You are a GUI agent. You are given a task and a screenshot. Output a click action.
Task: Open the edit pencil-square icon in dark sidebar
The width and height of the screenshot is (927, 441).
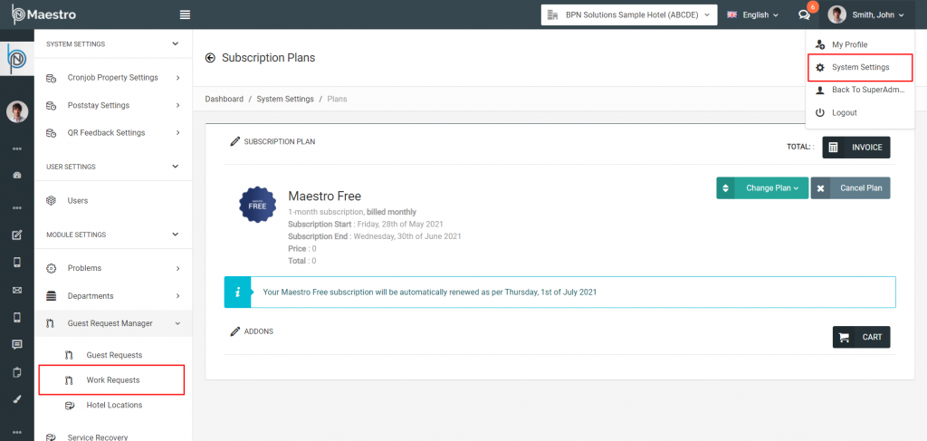click(x=17, y=235)
